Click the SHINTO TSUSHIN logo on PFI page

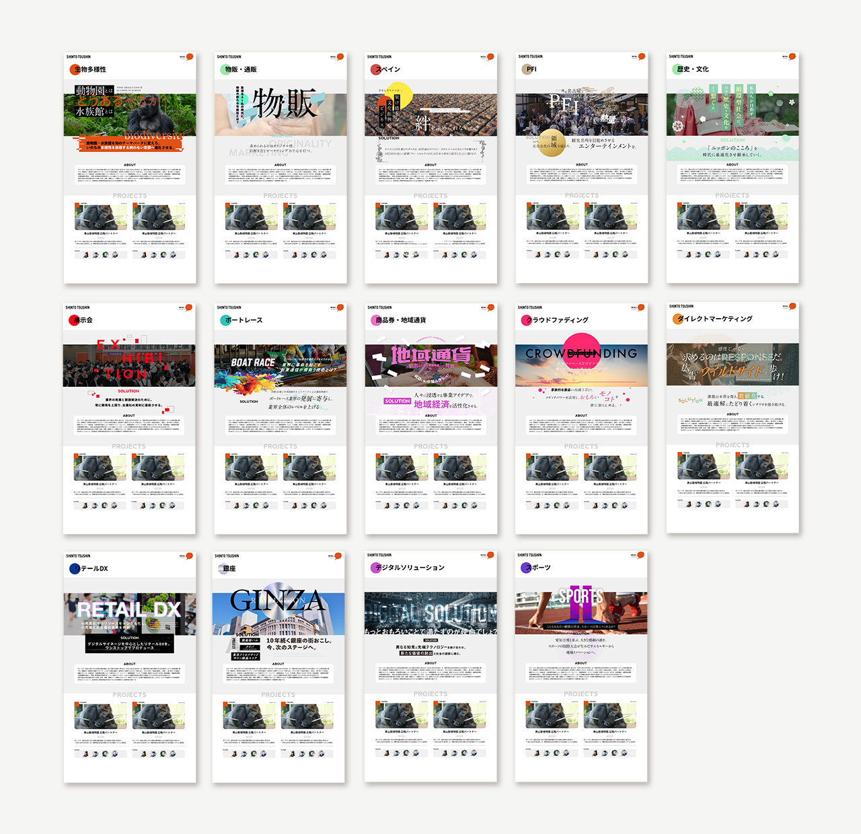click(x=530, y=56)
